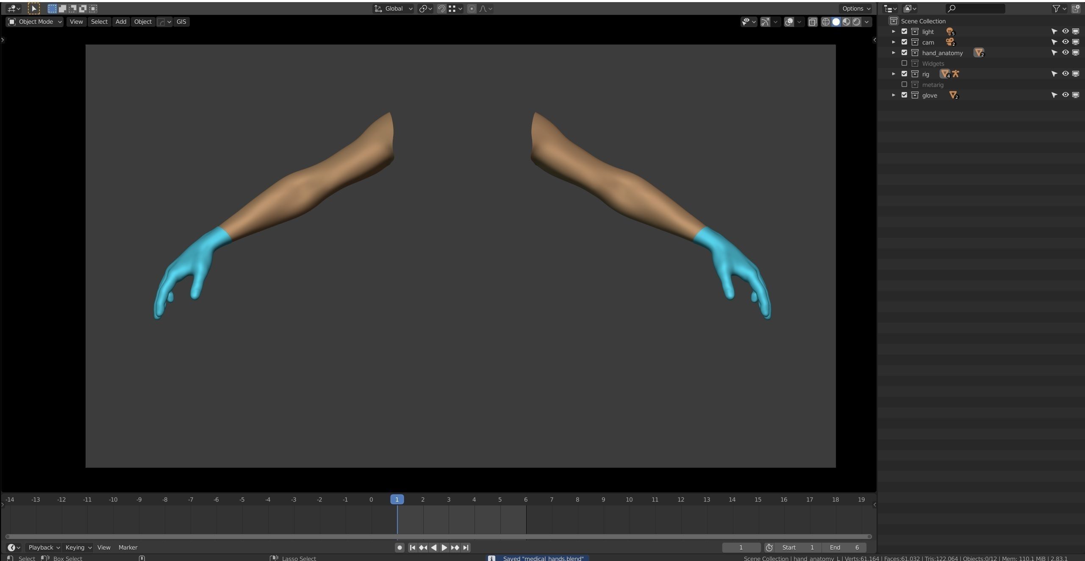Expand the rig collection

click(894, 74)
